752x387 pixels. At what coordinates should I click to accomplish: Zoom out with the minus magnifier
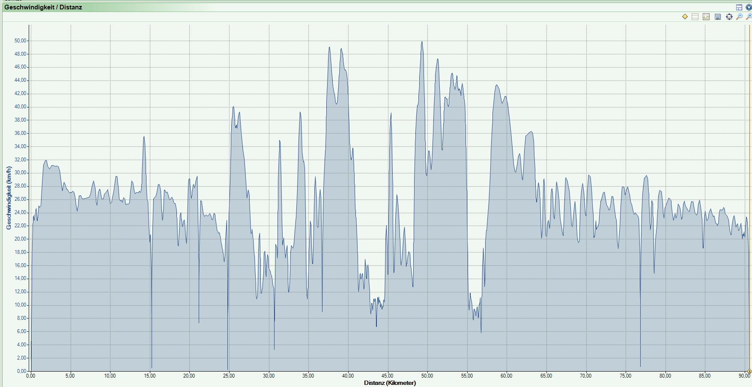click(739, 17)
